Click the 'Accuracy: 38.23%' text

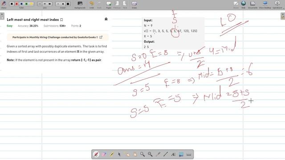click(28, 26)
